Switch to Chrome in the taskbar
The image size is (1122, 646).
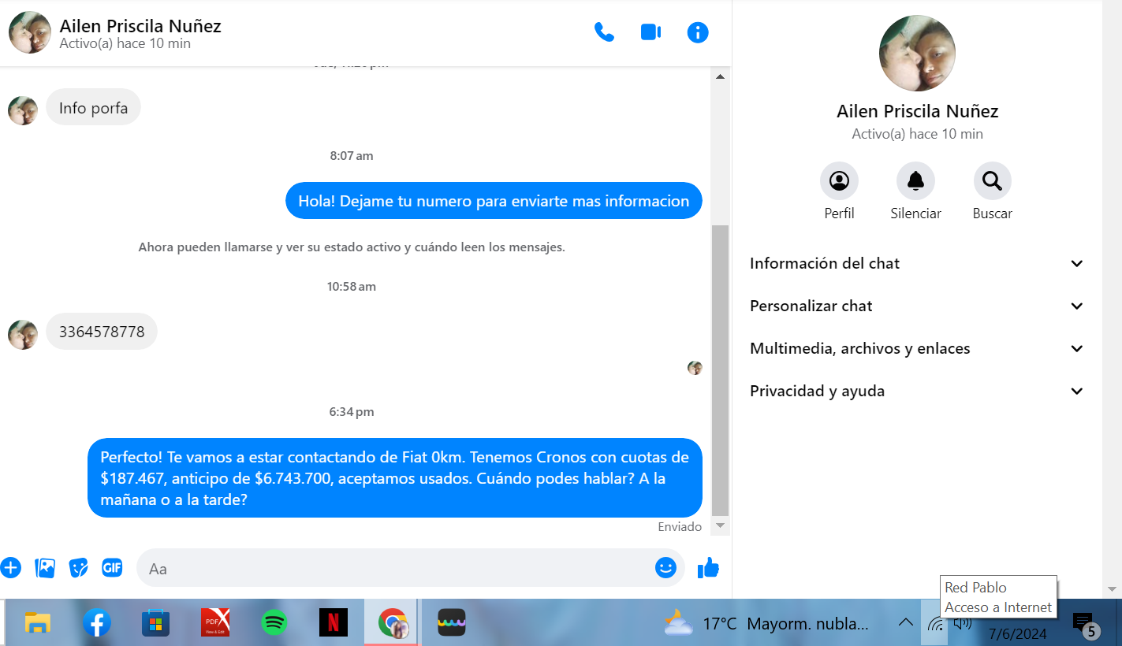(x=393, y=623)
